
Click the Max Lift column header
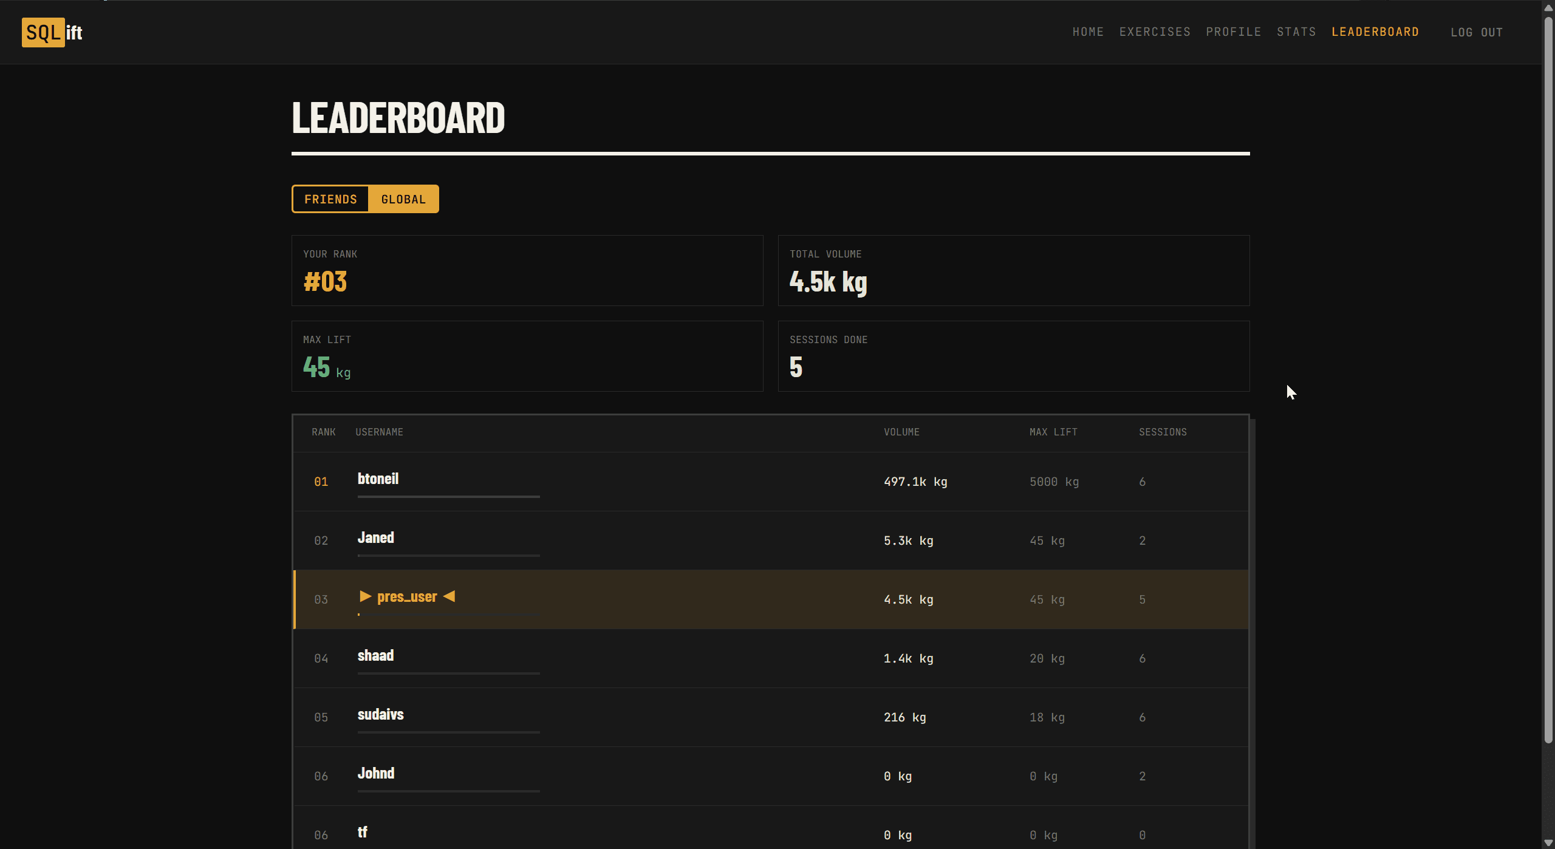click(x=1053, y=432)
